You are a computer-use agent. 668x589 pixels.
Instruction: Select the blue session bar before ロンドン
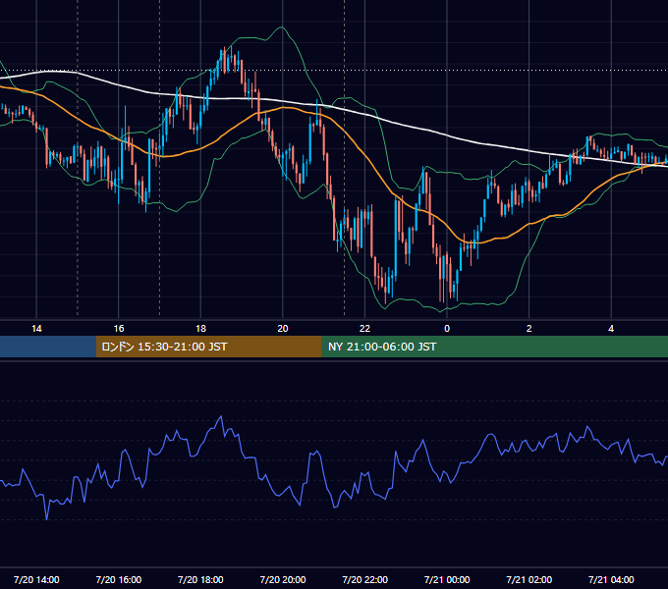48,347
